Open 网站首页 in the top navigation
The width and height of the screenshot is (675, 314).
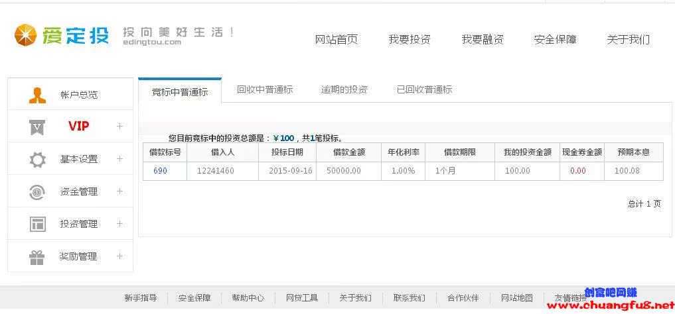pyautogui.click(x=337, y=40)
